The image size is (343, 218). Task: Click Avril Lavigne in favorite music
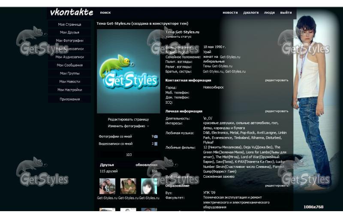click(x=266, y=133)
